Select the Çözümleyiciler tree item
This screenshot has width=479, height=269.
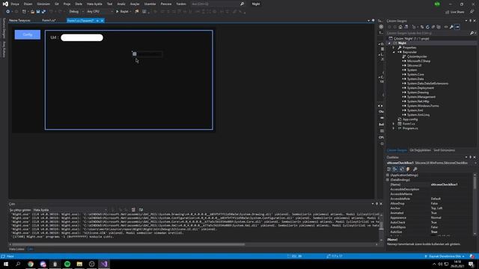[x=417, y=57]
